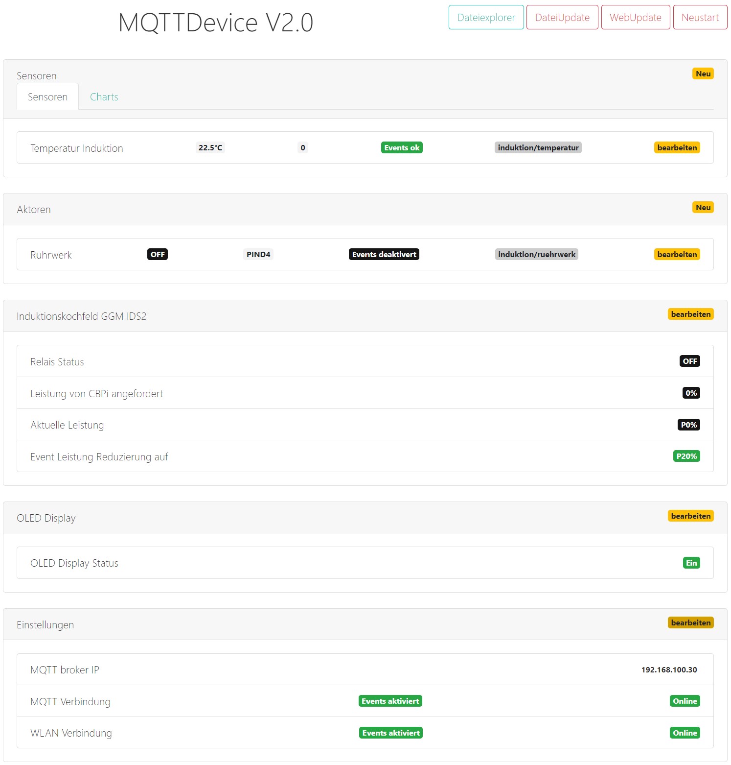Click the MQTT Verbindung Online badge
Image resolution: width=731 pixels, height=765 pixels.
(685, 701)
